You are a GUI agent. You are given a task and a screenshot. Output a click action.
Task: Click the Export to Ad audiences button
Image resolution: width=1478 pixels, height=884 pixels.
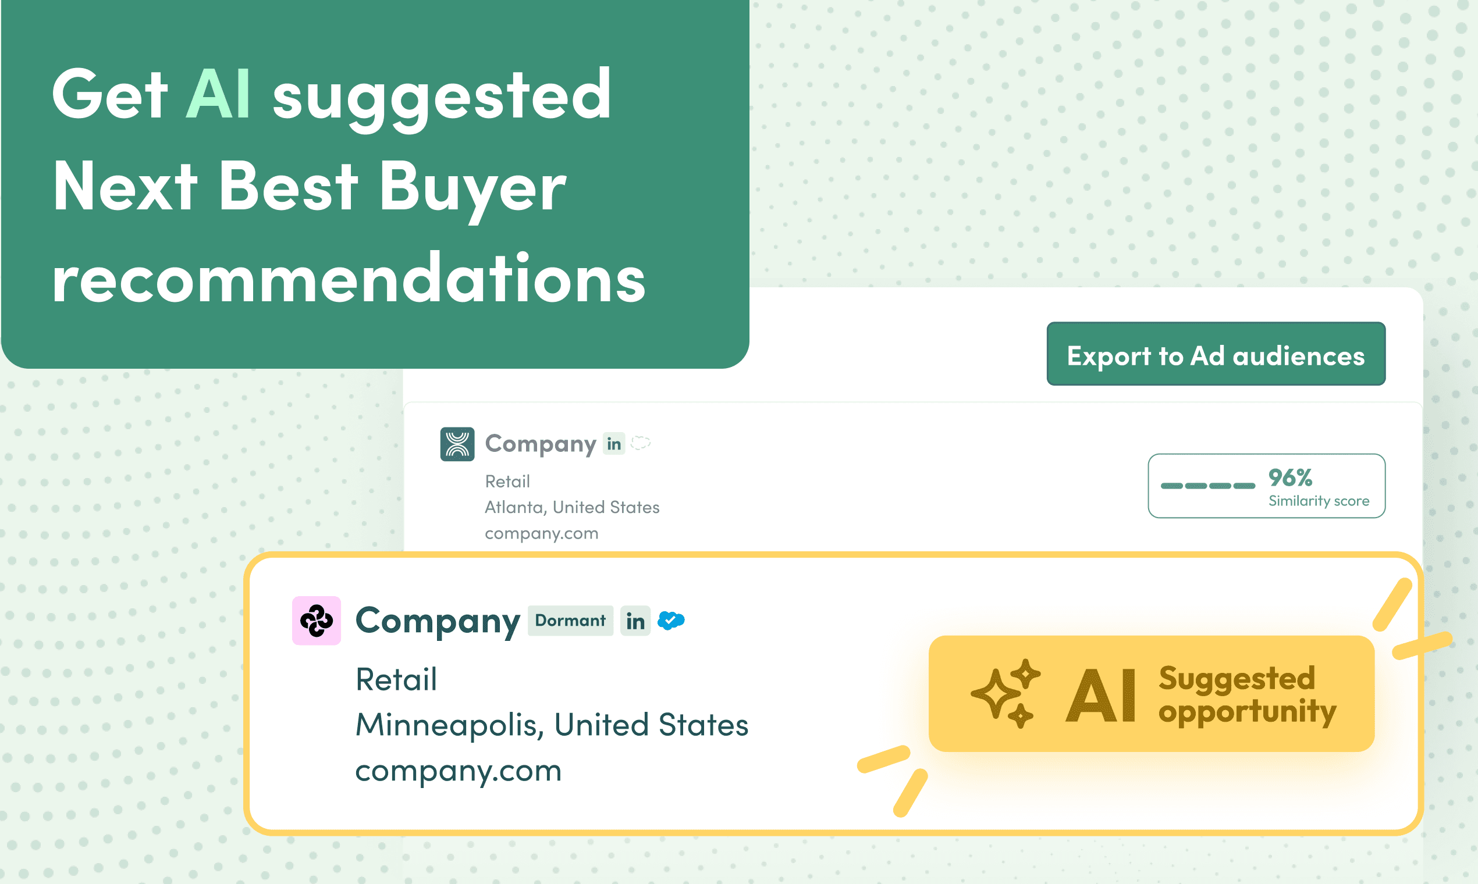(1216, 354)
